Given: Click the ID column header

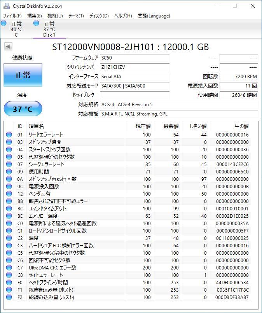Looking at the screenshot, I should [x=20, y=126].
